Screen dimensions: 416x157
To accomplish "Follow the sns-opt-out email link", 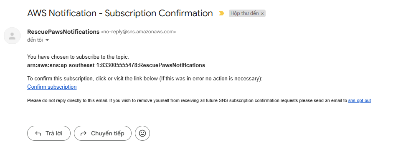I will coord(360,101).
